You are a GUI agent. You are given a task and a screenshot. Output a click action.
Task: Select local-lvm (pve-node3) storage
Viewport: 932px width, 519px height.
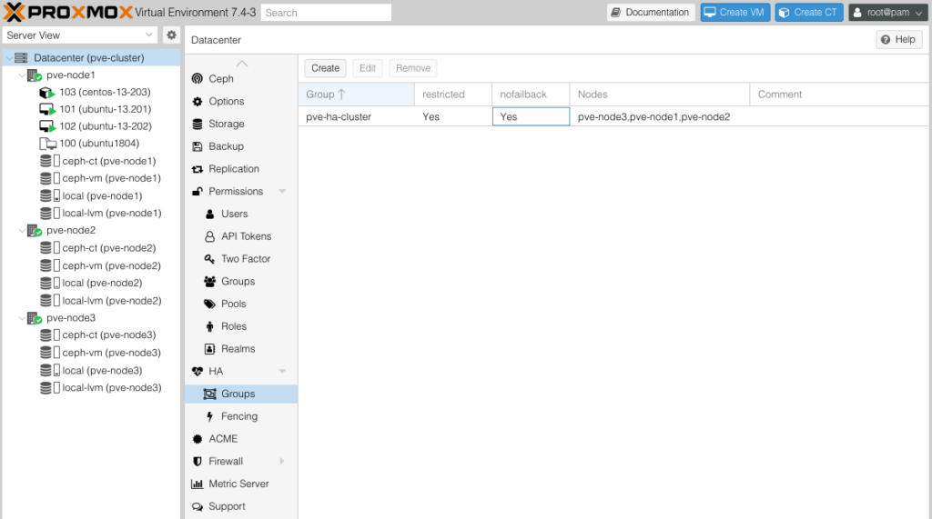pyautogui.click(x=112, y=388)
